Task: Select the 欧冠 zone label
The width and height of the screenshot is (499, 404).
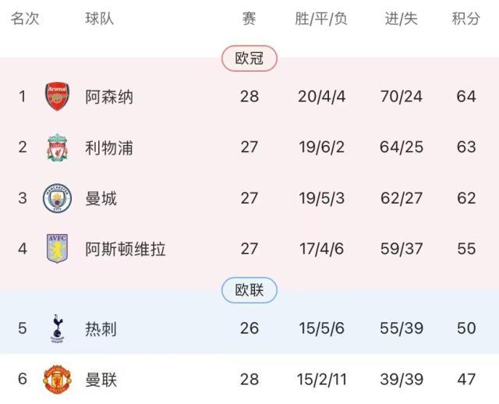Action: coord(249,58)
